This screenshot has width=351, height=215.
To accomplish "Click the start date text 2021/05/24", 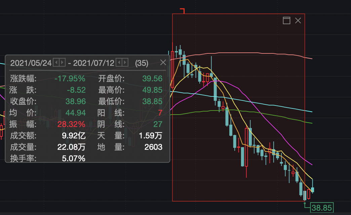I will pos(31,63).
